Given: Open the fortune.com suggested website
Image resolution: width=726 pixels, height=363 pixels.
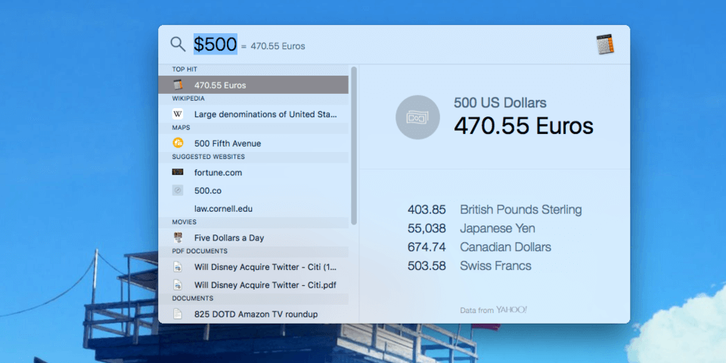Looking at the screenshot, I should tap(253, 172).
